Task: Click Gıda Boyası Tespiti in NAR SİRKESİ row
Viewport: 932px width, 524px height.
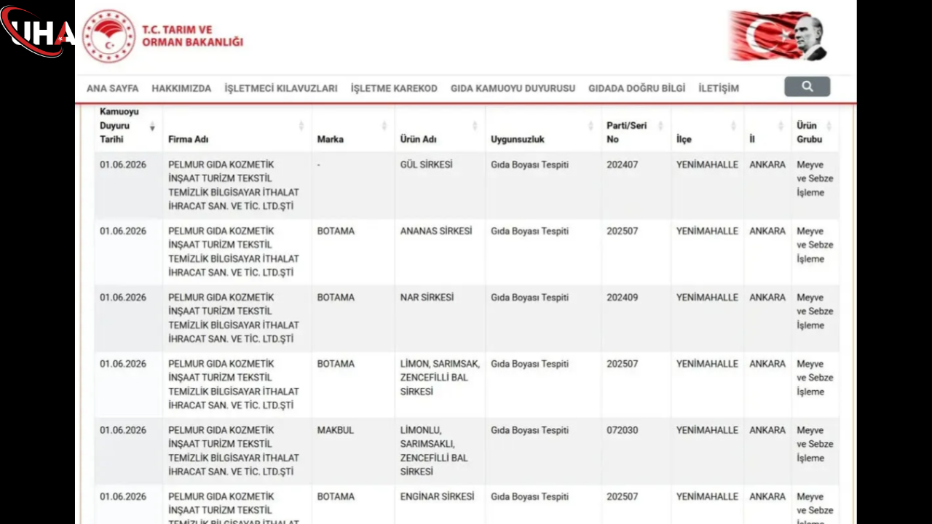Action: [529, 297]
